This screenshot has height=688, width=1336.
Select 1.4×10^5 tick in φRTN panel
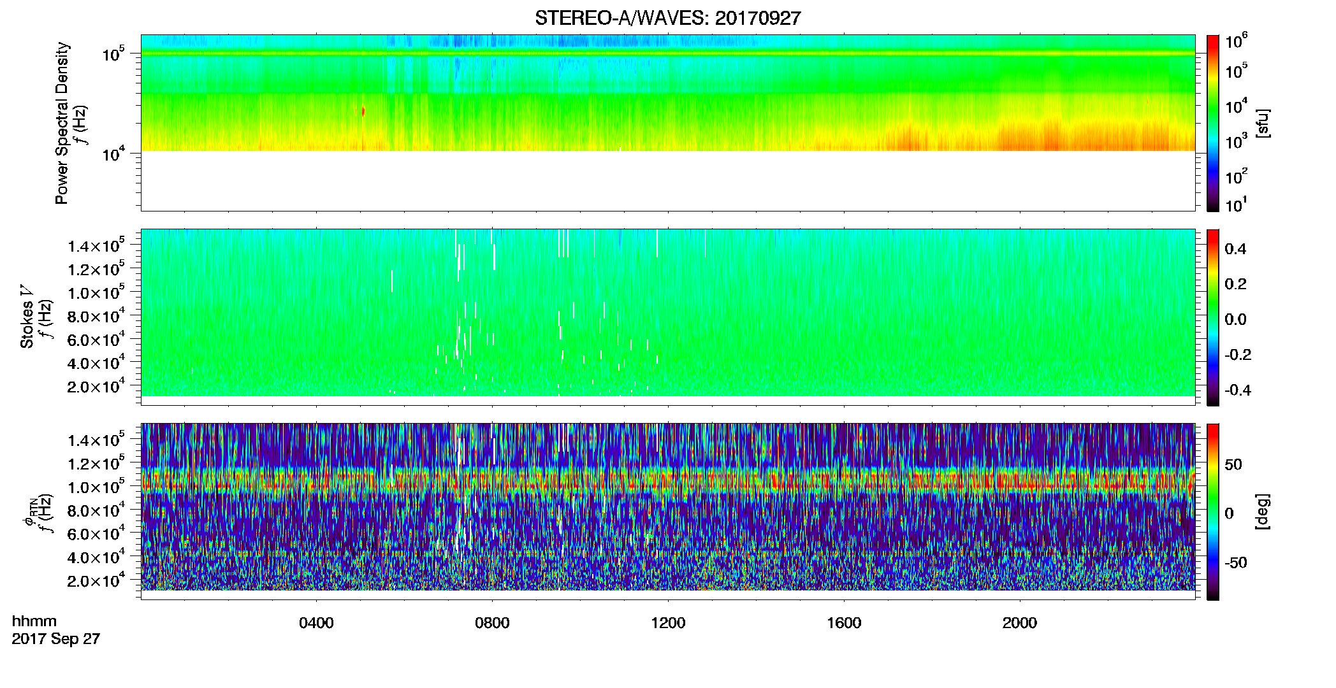pos(96,440)
